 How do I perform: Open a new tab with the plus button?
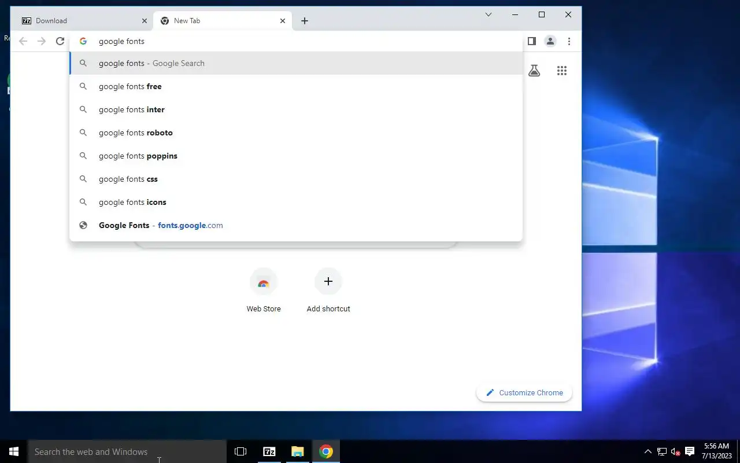click(305, 21)
